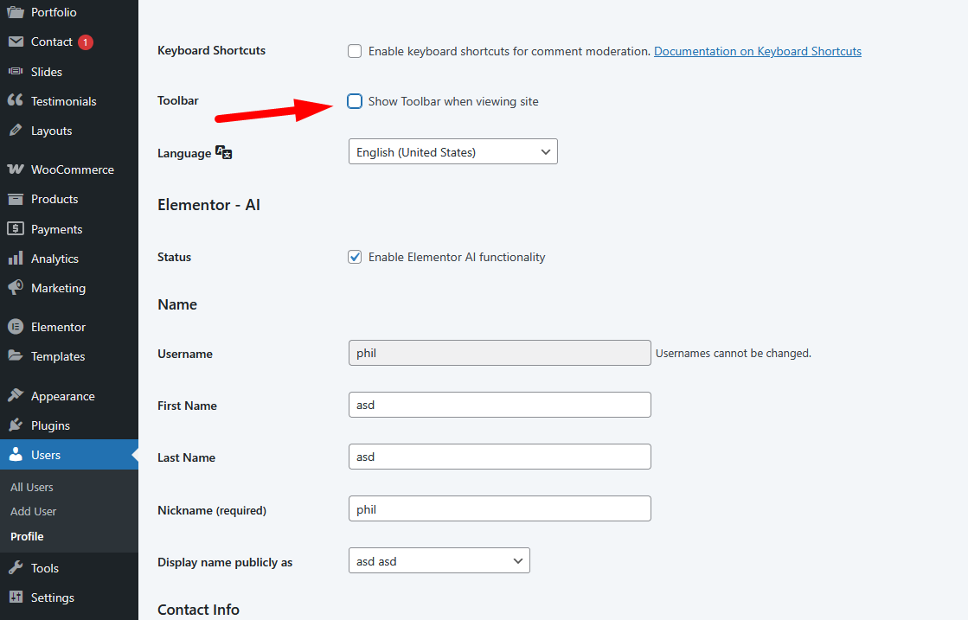Click the Nickname input field
968x620 pixels.
[x=499, y=508]
